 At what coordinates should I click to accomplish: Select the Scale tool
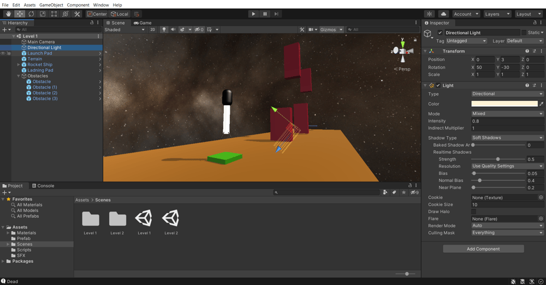[x=43, y=14]
